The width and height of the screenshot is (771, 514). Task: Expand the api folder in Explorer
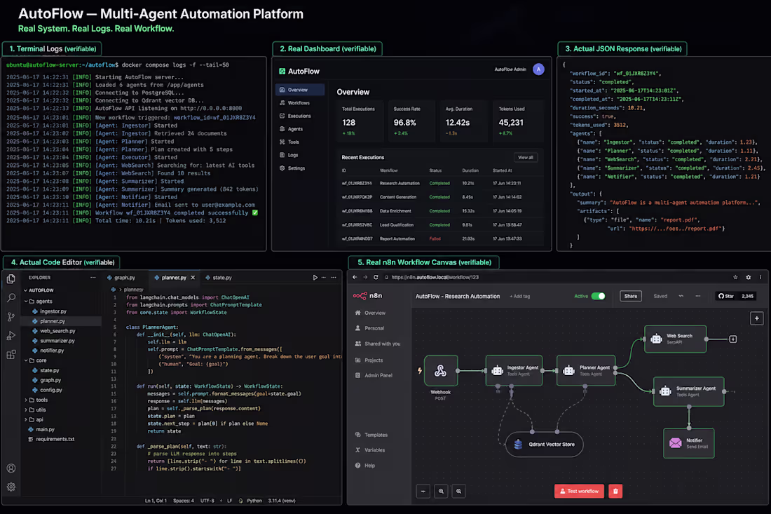[27, 419]
